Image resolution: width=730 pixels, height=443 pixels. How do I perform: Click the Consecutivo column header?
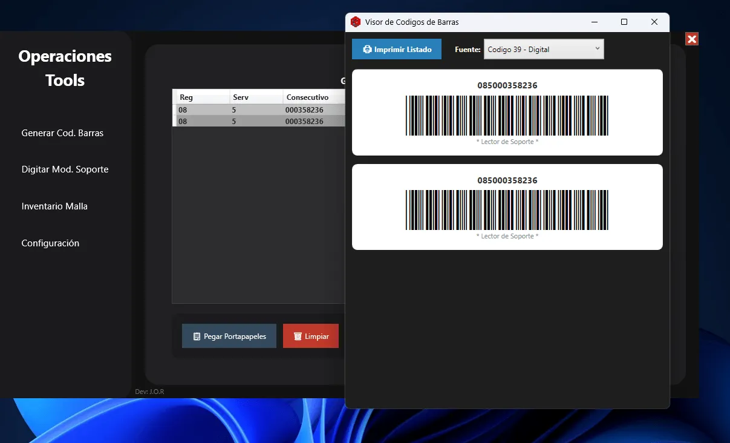[x=314, y=97]
